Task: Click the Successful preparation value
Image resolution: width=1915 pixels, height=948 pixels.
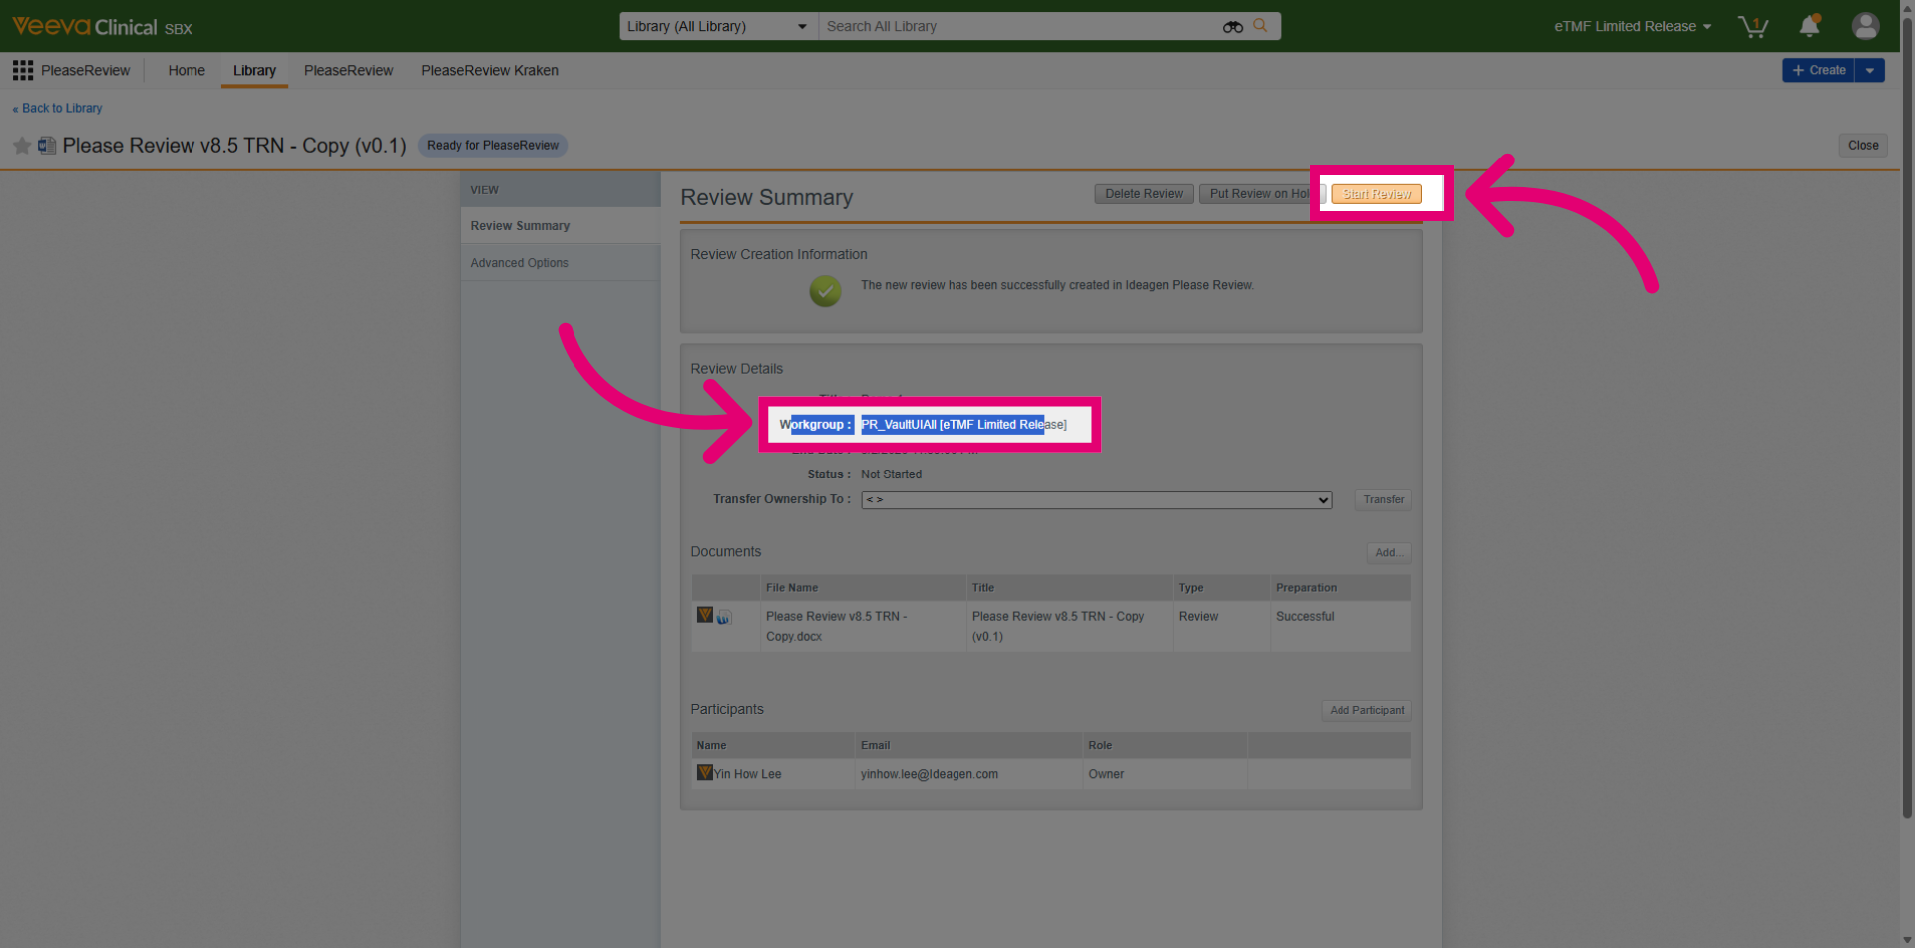Action: 1305,617
